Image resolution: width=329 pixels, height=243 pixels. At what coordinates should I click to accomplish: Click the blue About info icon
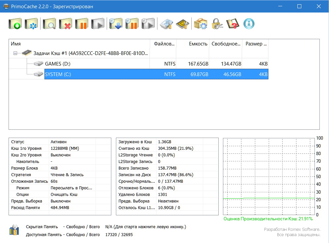coord(249,23)
